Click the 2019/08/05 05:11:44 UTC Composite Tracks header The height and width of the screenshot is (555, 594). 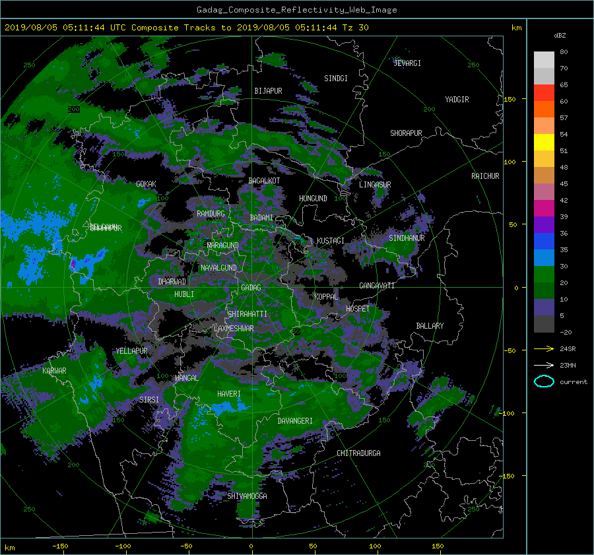click(186, 28)
